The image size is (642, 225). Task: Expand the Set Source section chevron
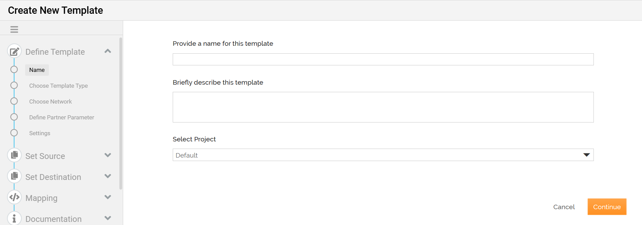pyautogui.click(x=108, y=155)
